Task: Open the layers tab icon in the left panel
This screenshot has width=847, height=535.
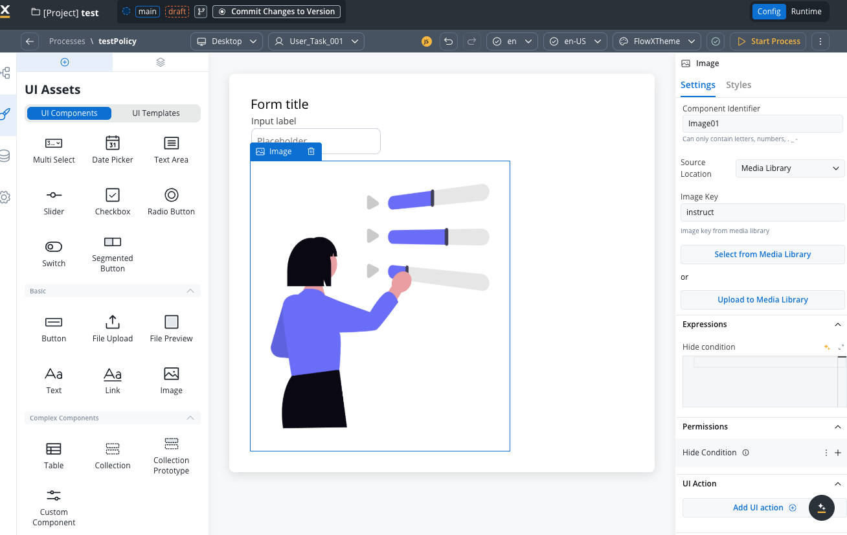Action: pos(161,62)
